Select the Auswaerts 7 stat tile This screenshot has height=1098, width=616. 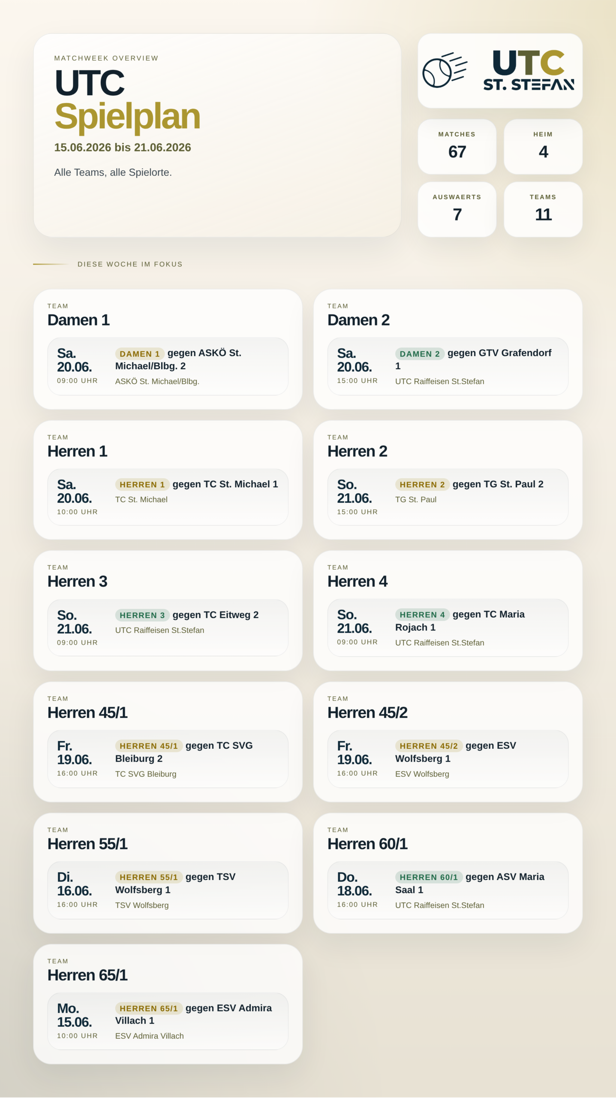click(457, 209)
